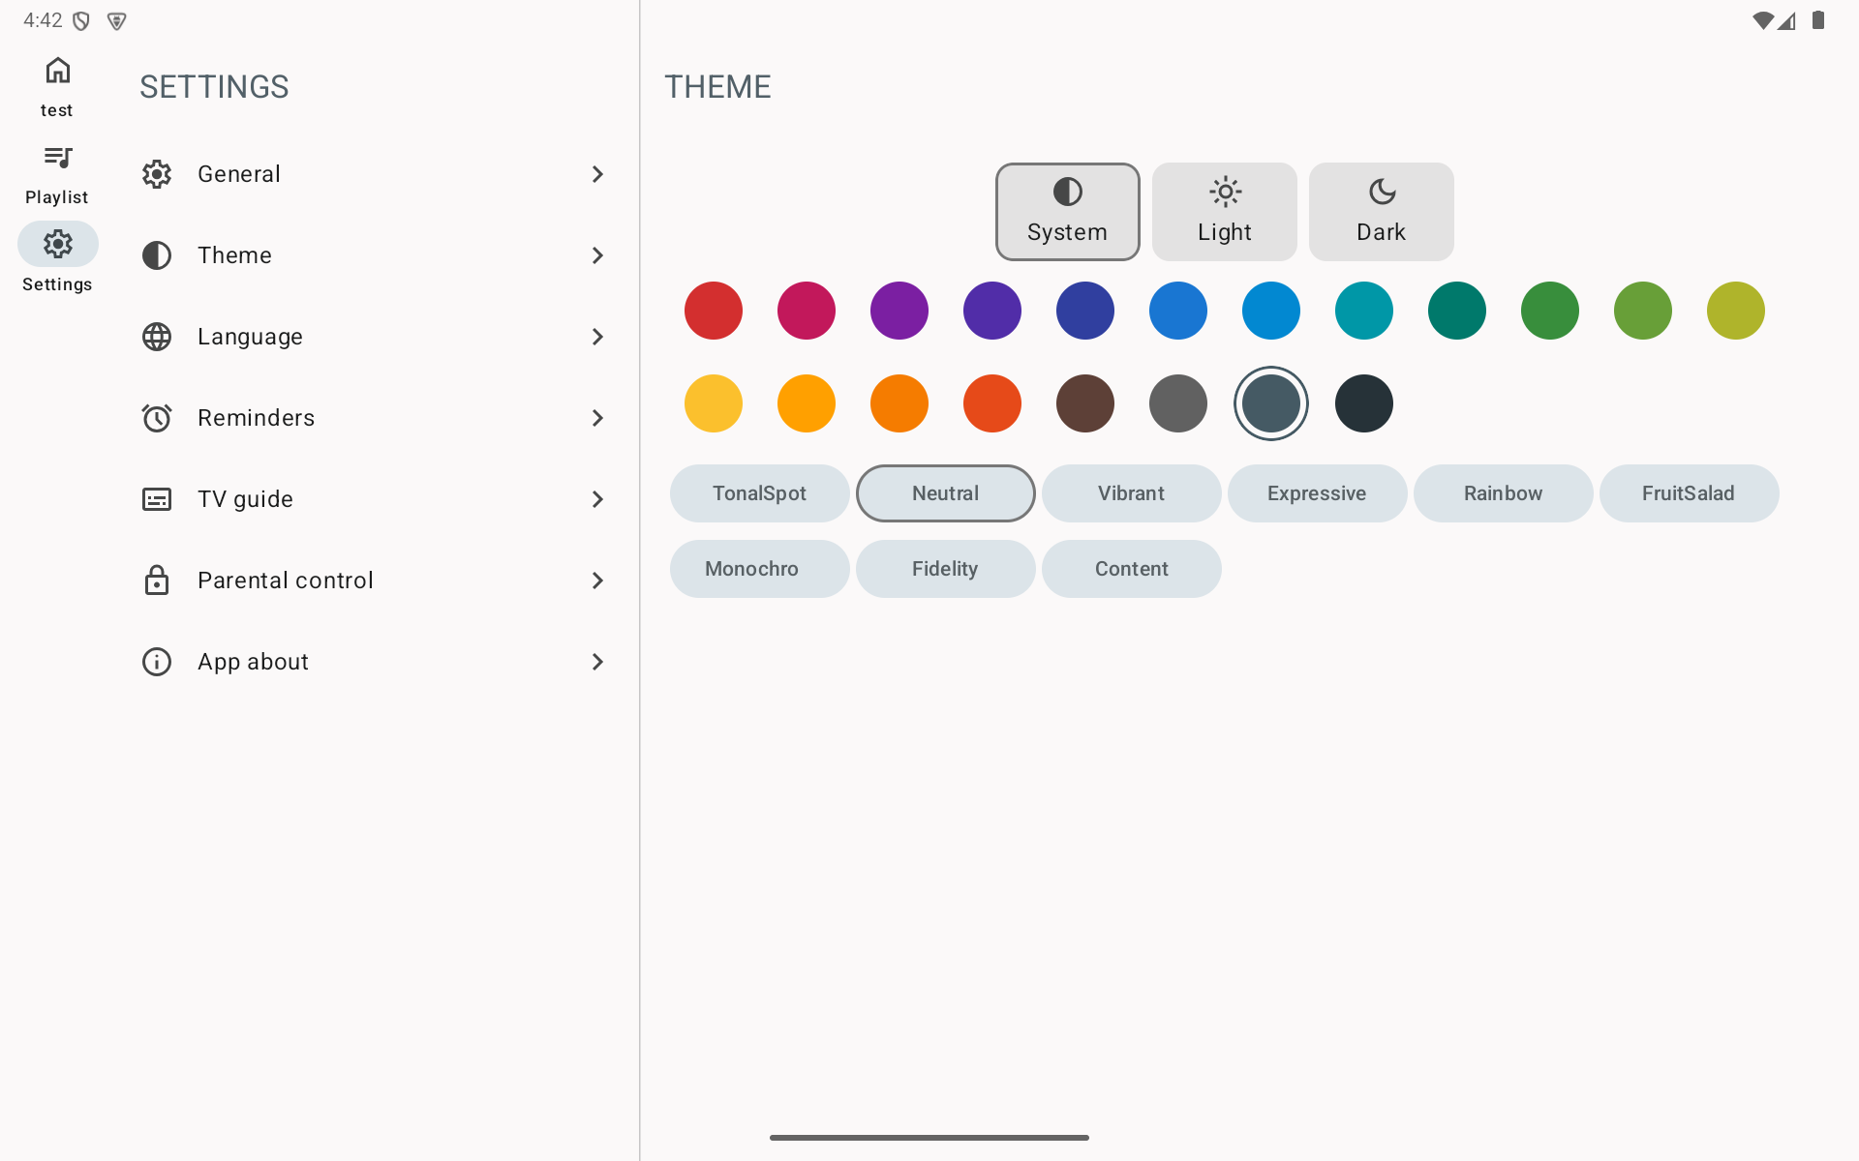Switch to Dark theme mode
The image size is (1859, 1161).
pyautogui.click(x=1381, y=212)
